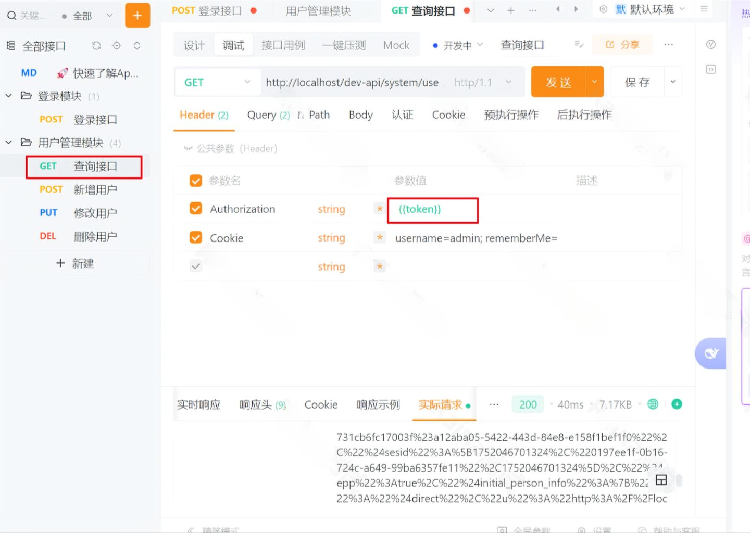Locate current API with target icon
Image resolution: width=750 pixels, height=533 pixels.
[x=117, y=46]
